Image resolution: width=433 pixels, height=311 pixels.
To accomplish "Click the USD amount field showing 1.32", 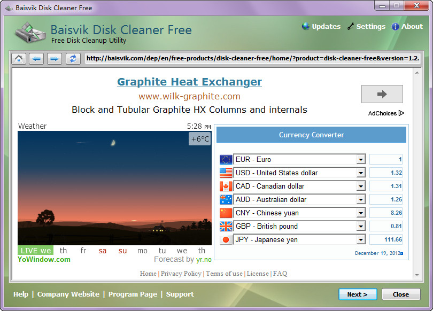I will coord(386,173).
